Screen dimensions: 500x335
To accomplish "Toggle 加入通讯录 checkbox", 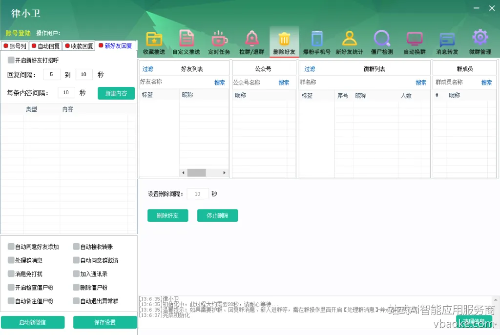I will [76, 274].
